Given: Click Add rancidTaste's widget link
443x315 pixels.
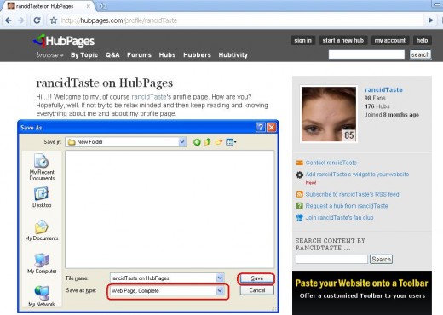Looking at the screenshot, I should point(357,175).
